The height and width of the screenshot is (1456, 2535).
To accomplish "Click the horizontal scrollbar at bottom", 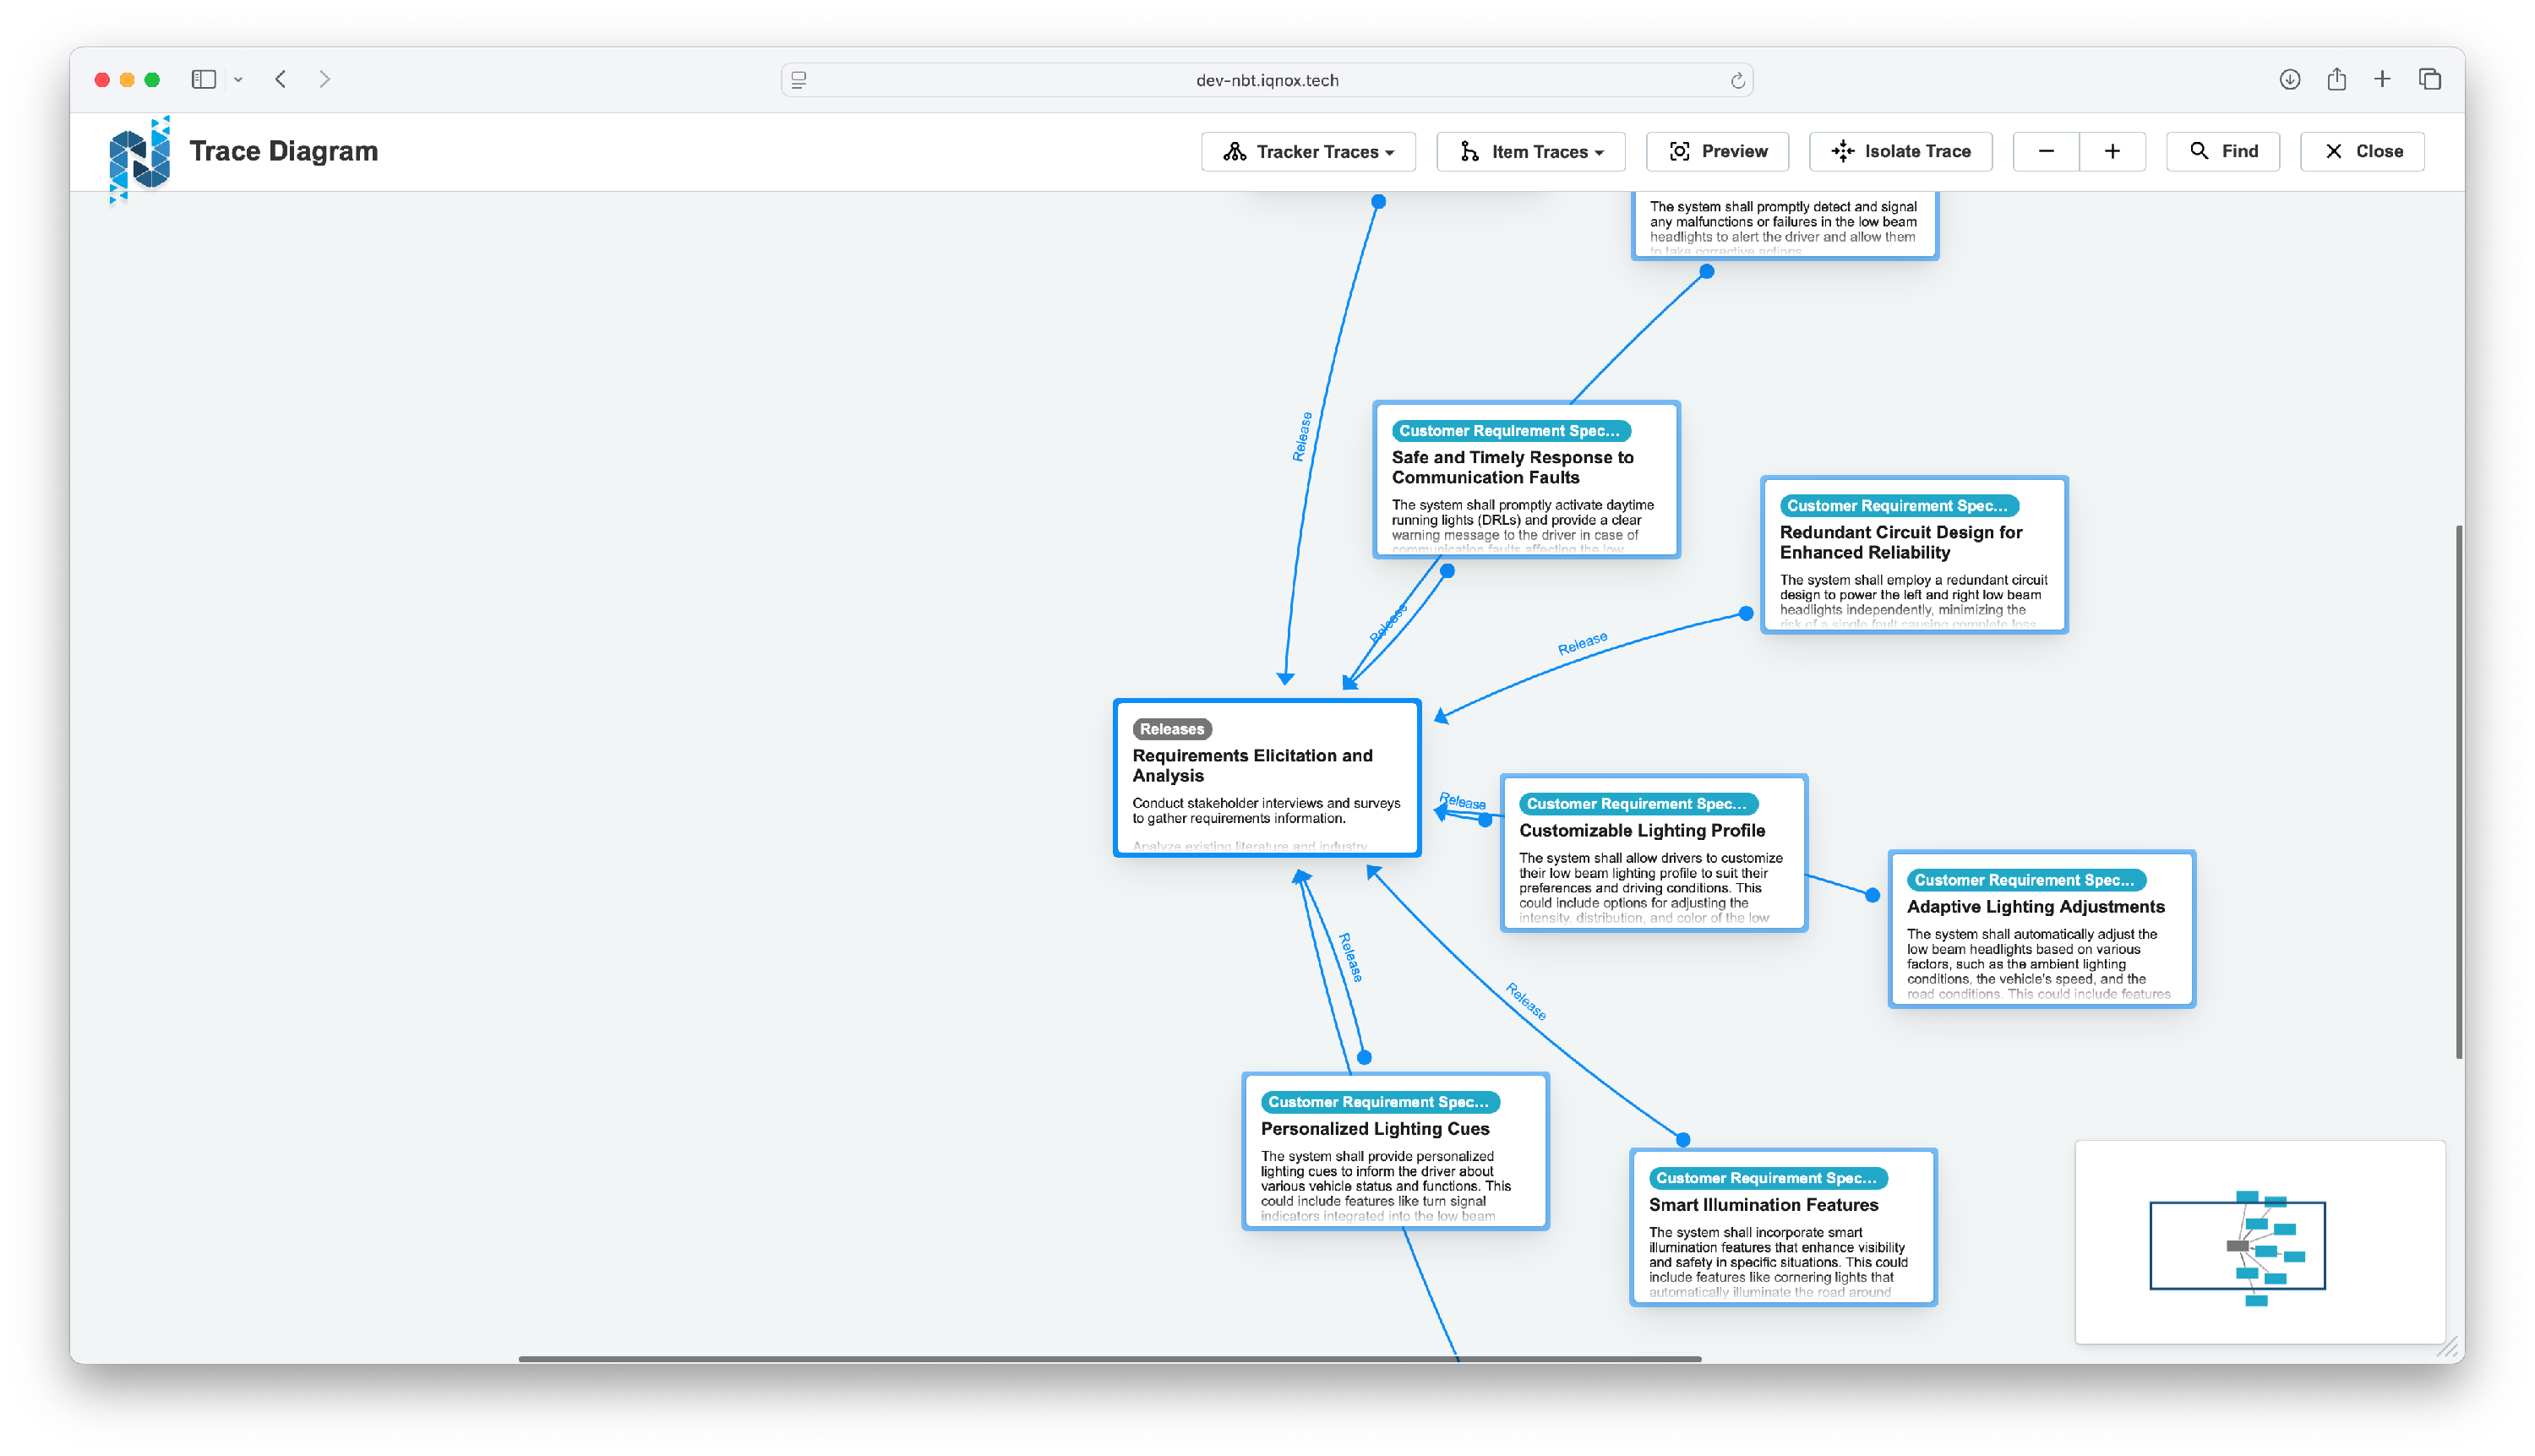I will 1109,1358.
